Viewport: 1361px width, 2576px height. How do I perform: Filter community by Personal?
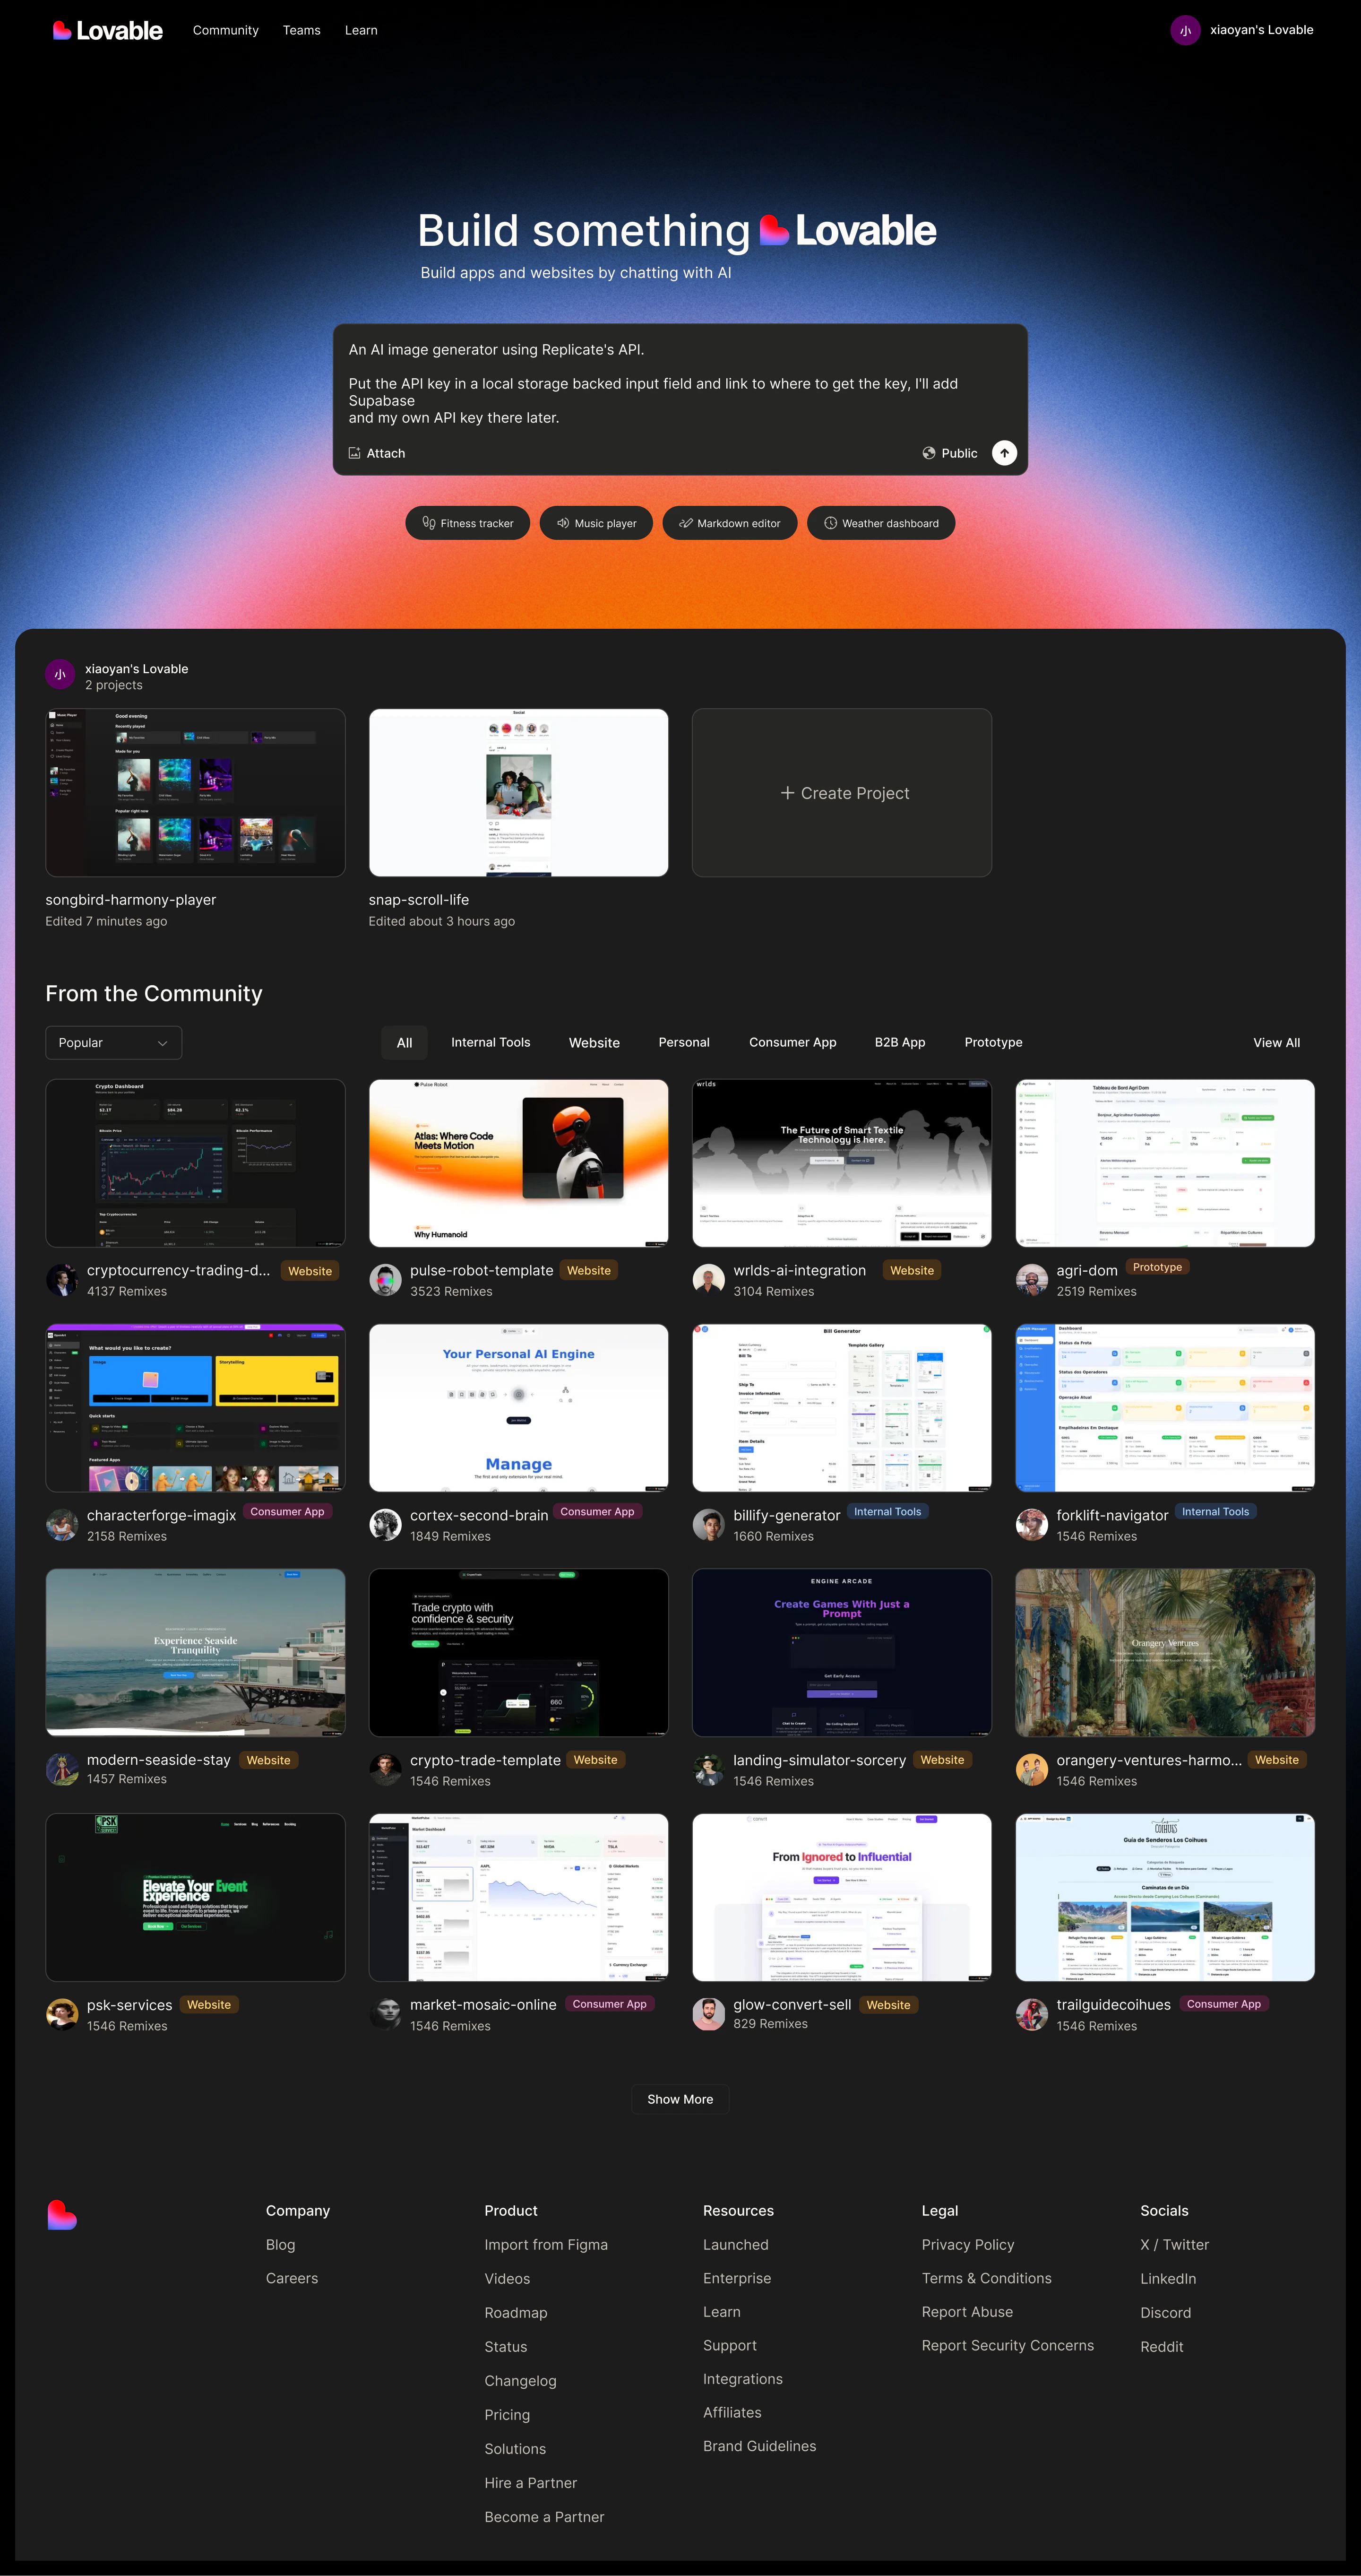(683, 1042)
